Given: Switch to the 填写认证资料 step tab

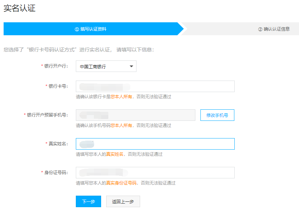Looking at the screenshot, I should tap(93, 29).
